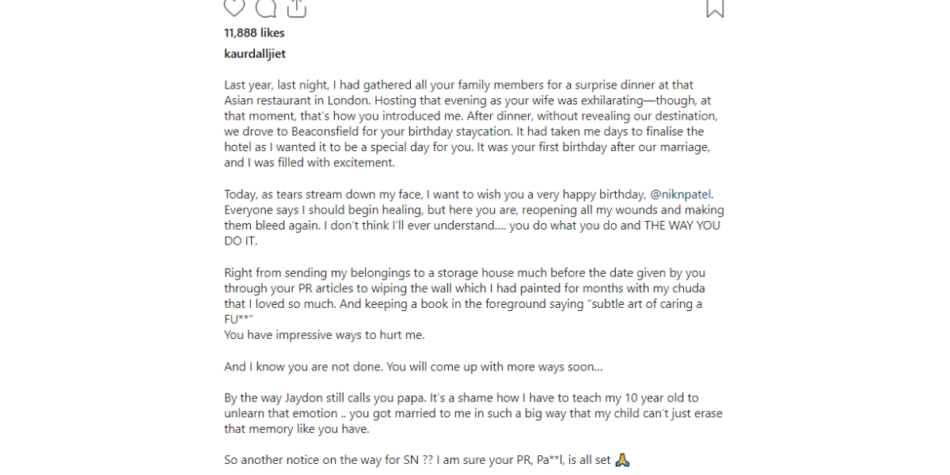Share the post using the share icon
This screenshot has width=950, height=475.
point(296,8)
